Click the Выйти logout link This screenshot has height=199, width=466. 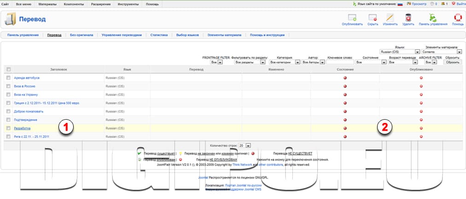(460, 4)
